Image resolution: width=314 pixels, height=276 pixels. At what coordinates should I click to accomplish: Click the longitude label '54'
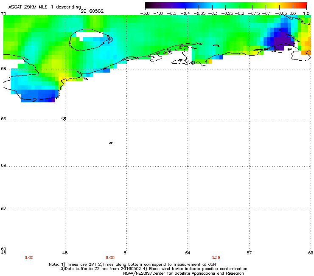point(188,253)
